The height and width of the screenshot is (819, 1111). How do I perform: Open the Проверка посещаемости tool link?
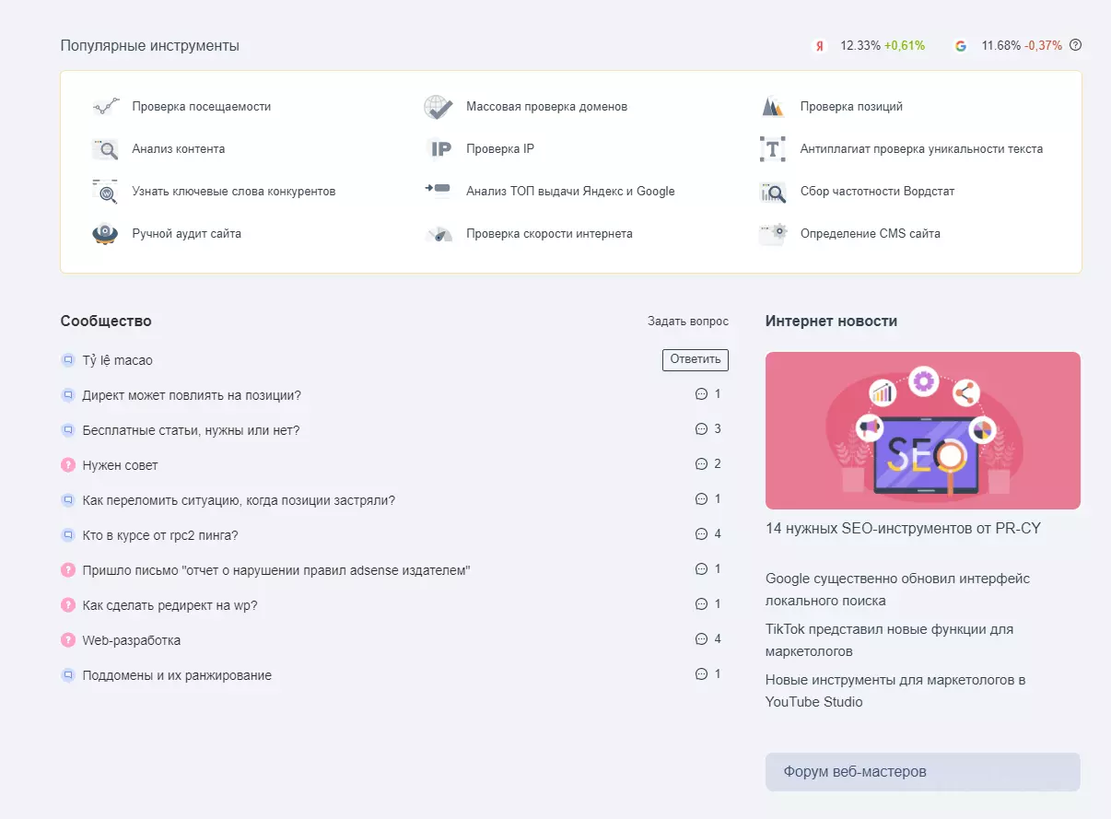(x=201, y=106)
